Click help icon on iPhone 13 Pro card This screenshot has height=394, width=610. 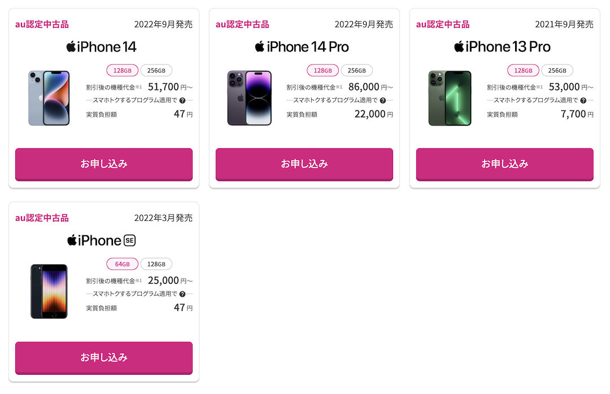tap(583, 100)
